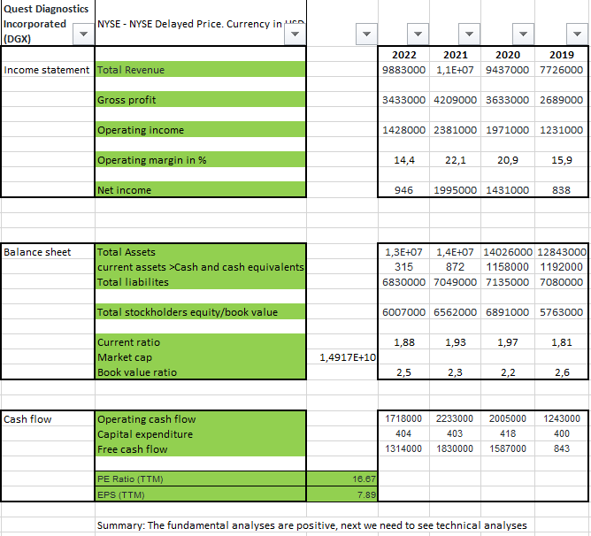Open filter dropdown above 2019 column

coord(577,34)
